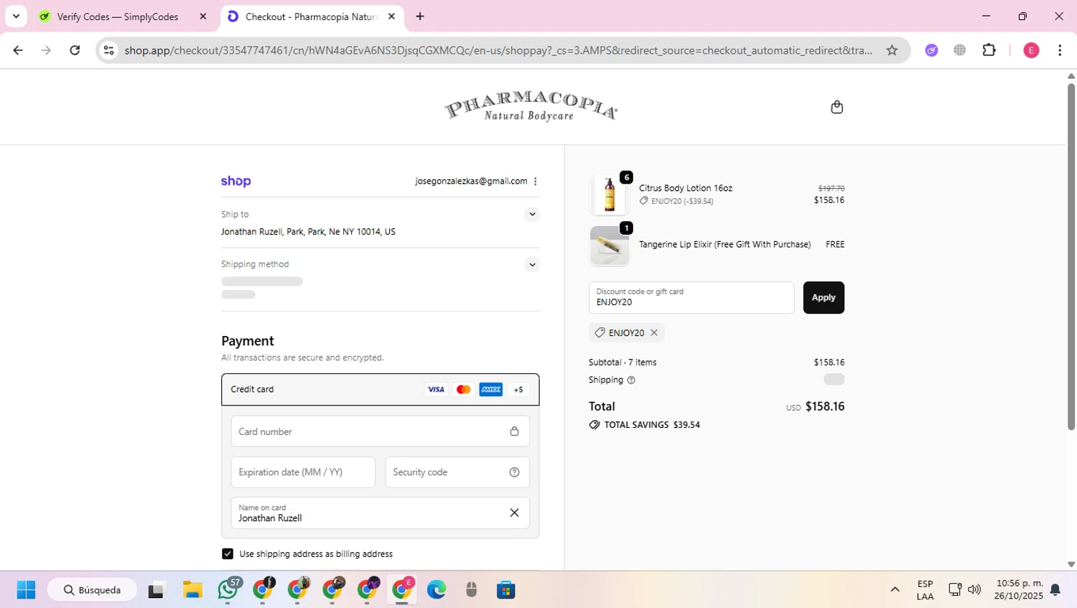This screenshot has height=608, width=1077.
Task: Click the page vertical scrollbar
Action: 1071,257
